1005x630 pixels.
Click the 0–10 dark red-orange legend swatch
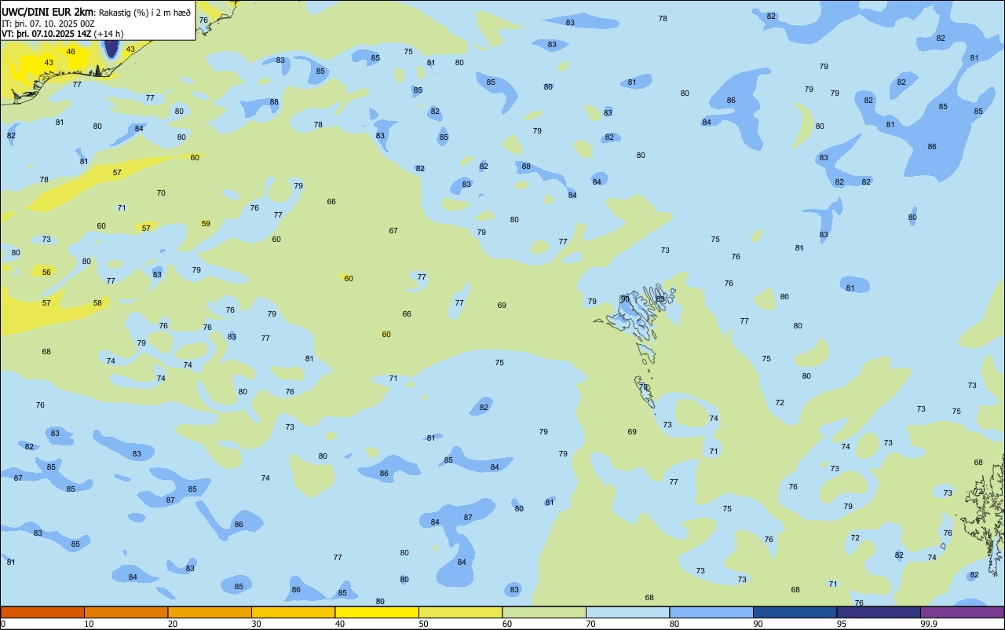tap(42, 612)
